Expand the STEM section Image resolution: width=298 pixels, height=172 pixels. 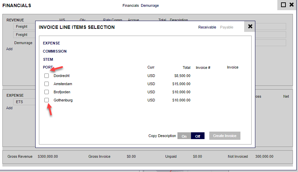click(x=48, y=59)
